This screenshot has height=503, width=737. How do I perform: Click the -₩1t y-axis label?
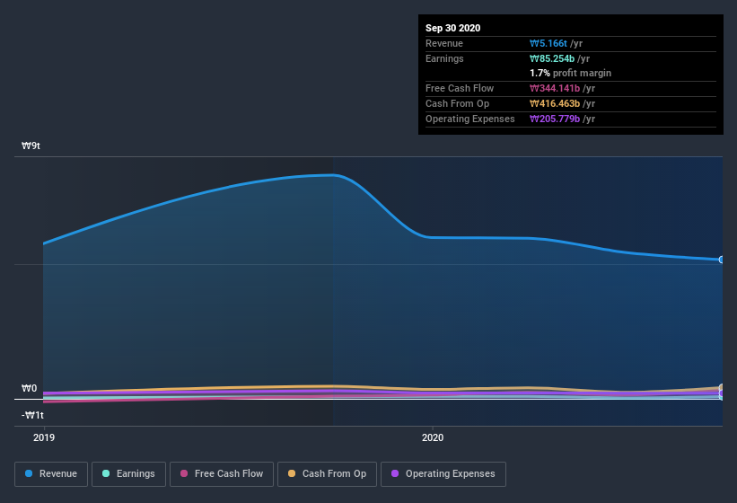pyautogui.click(x=32, y=415)
